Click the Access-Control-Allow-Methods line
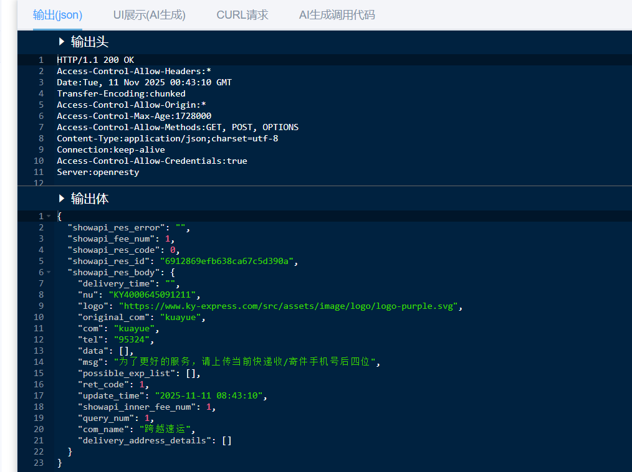Image resolution: width=632 pixels, height=472 pixels. click(x=178, y=127)
